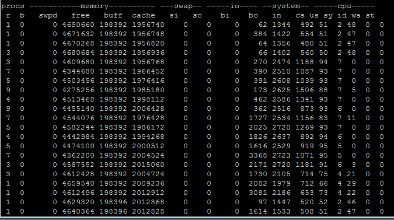
Task: Select cache value 1956740
Action: click(x=148, y=25)
